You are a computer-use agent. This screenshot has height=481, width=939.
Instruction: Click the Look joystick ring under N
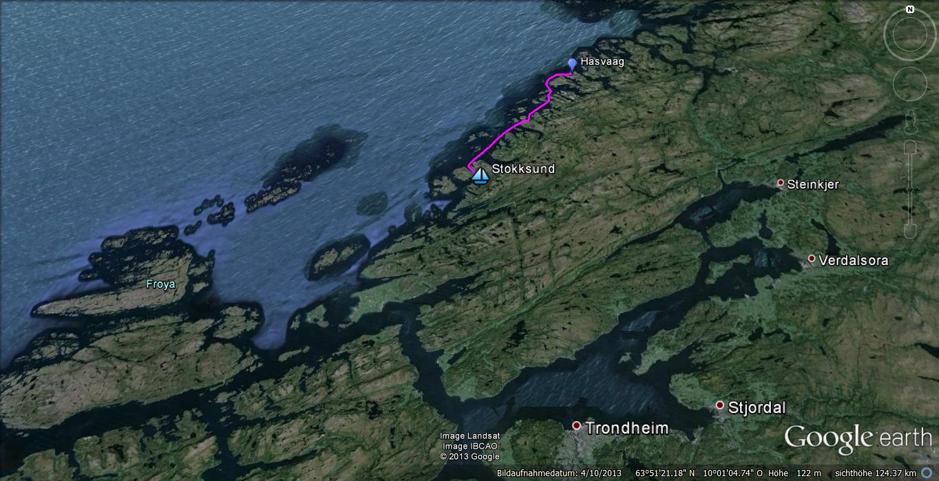tap(910, 34)
